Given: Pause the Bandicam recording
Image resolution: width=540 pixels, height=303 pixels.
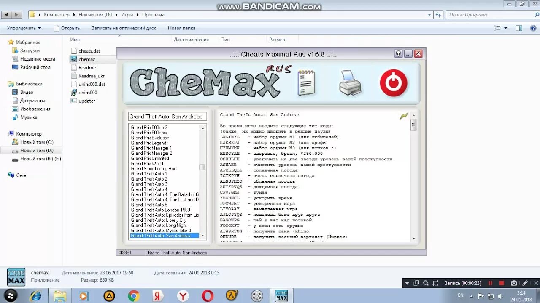Looking at the screenshot, I should (490, 283).
